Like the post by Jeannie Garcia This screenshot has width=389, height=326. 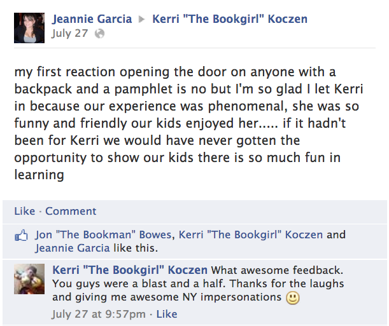[x=24, y=211]
